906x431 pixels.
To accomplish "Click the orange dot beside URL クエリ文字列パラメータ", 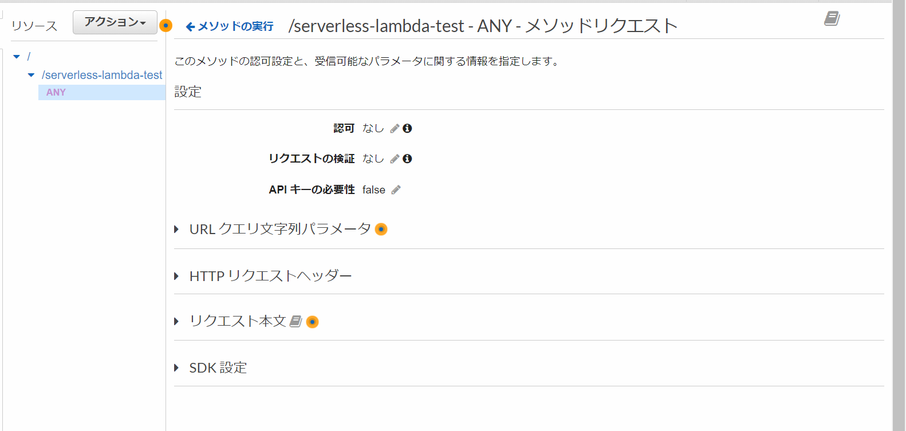I will (381, 229).
